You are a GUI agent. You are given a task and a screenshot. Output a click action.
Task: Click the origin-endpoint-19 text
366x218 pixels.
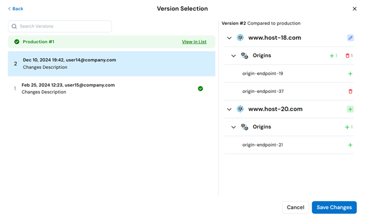(x=262, y=73)
